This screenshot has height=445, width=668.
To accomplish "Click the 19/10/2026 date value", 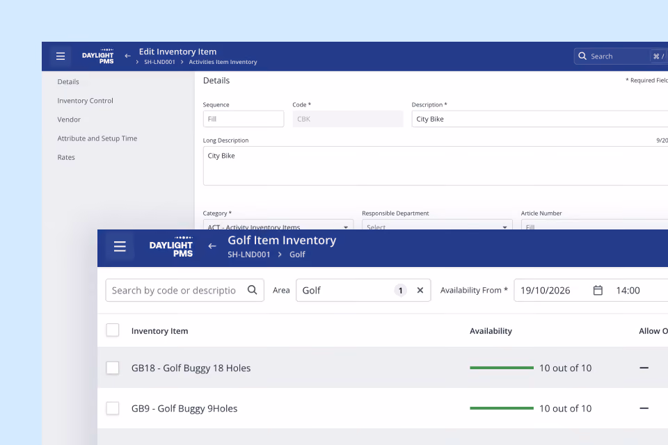I will click(x=546, y=291).
